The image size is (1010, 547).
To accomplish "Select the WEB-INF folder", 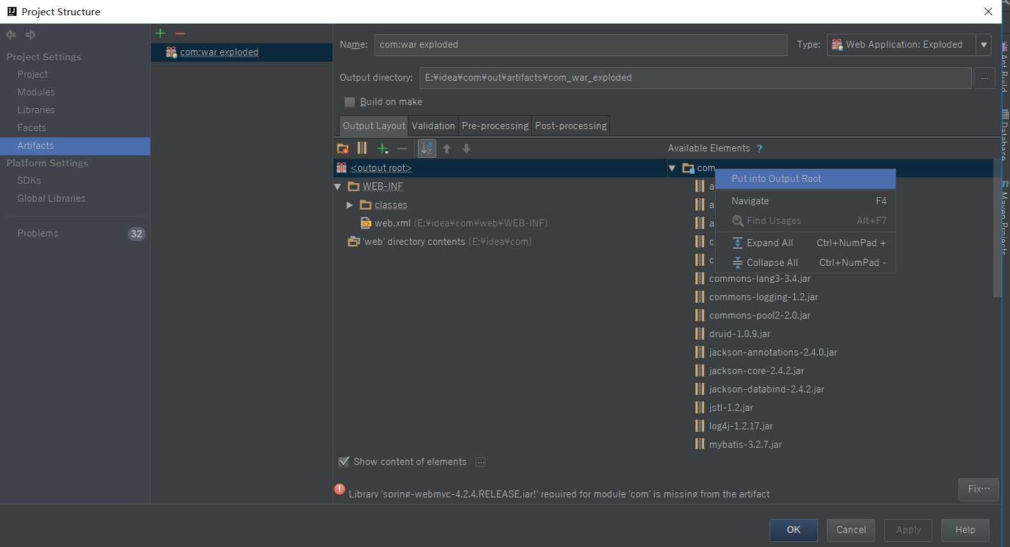I will pos(382,186).
